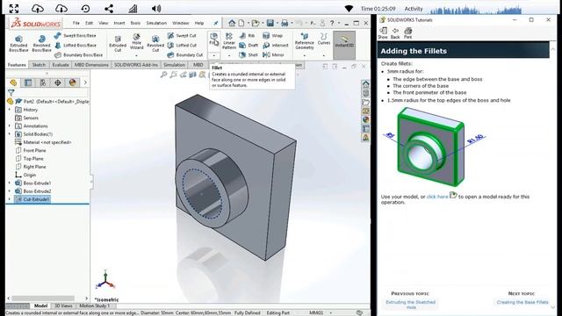Activate the Fillet tool
This screenshot has width=562, height=316.
(214, 39)
